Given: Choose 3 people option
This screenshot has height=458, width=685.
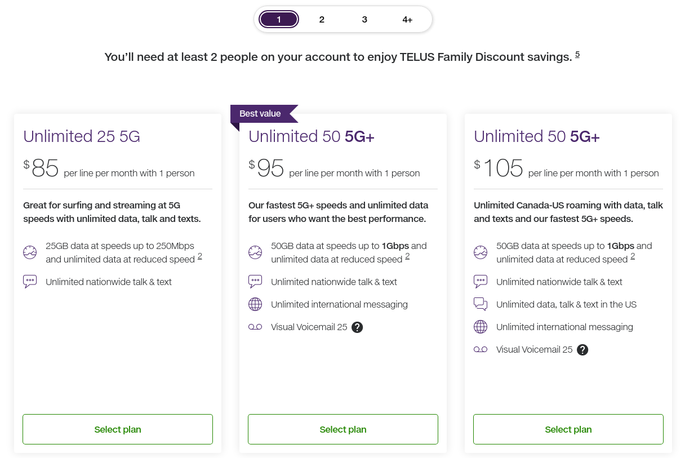Looking at the screenshot, I should [x=364, y=20].
